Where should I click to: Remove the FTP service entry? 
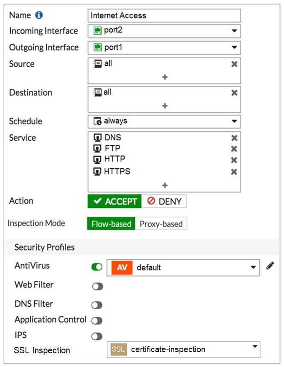(x=234, y=148)
